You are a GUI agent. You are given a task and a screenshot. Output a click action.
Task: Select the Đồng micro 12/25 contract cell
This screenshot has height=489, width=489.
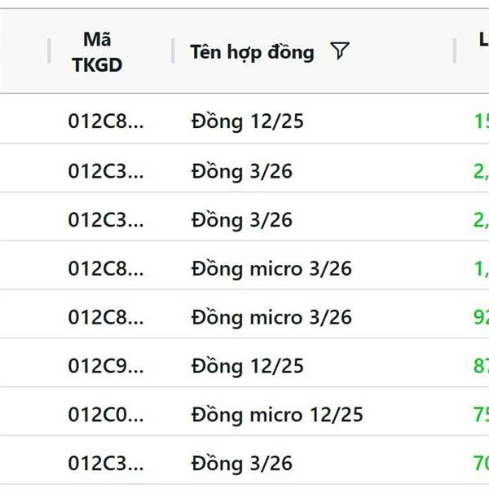tap(277, 415)
